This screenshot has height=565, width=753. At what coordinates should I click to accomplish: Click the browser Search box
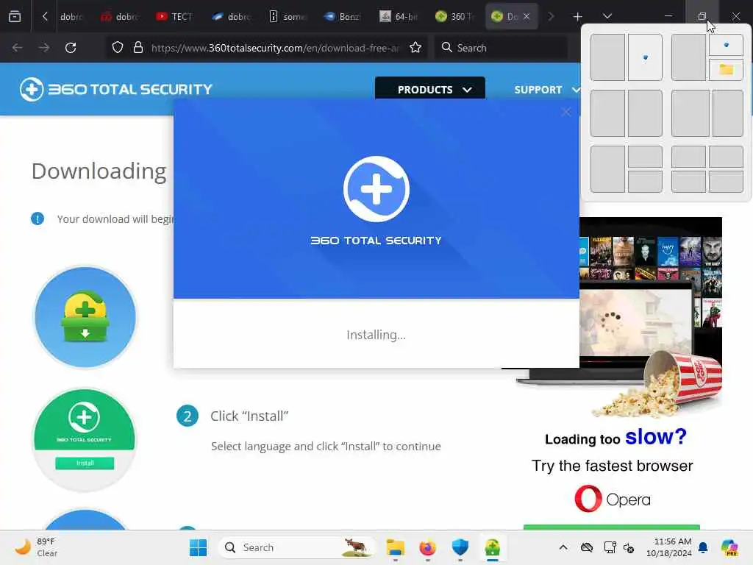tap(501, 48)
